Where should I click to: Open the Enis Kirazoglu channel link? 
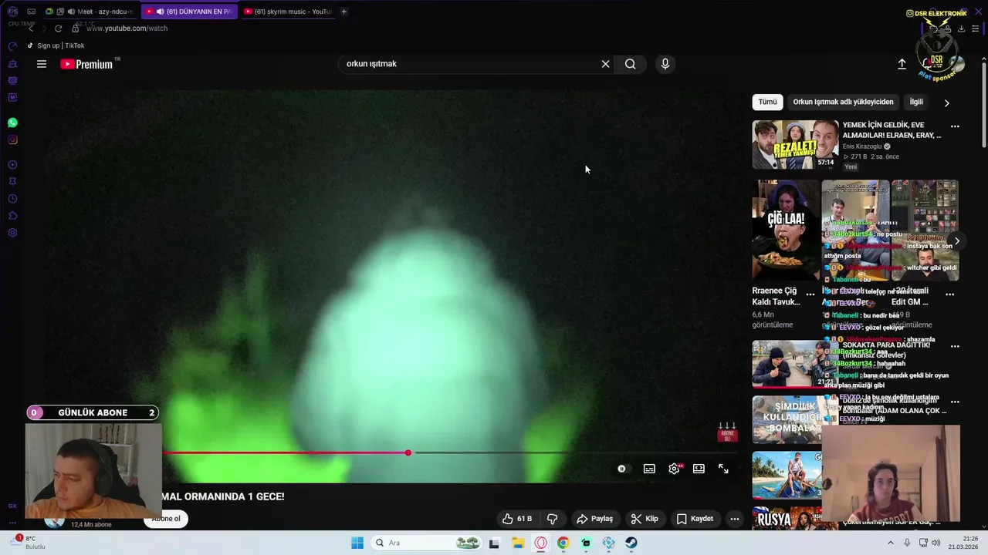862,146
